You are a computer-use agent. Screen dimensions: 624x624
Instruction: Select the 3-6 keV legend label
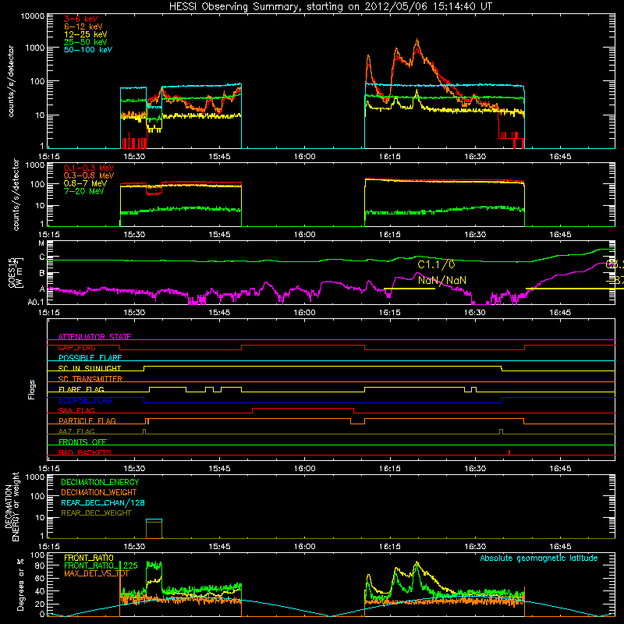81,19
